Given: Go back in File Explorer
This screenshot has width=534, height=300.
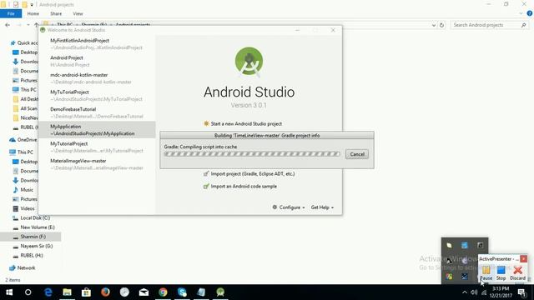Looking at the screenshot, I should (8, 25).
